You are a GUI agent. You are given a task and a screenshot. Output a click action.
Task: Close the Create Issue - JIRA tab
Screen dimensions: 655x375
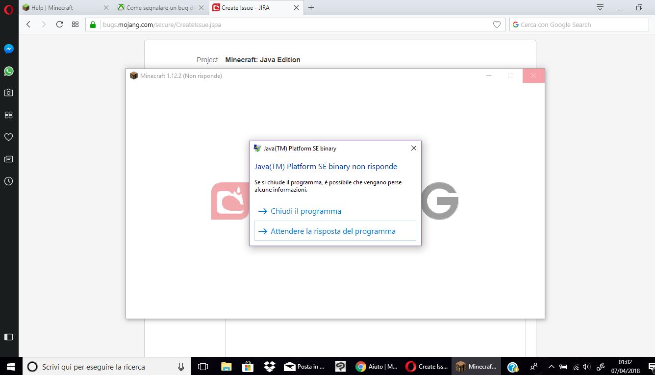pos(296,8)
